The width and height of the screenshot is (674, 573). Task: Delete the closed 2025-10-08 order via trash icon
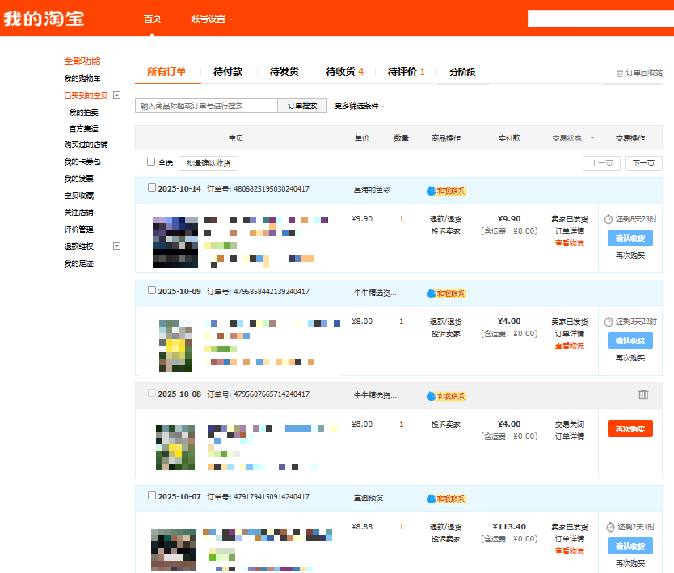click(x=643, y=394)
